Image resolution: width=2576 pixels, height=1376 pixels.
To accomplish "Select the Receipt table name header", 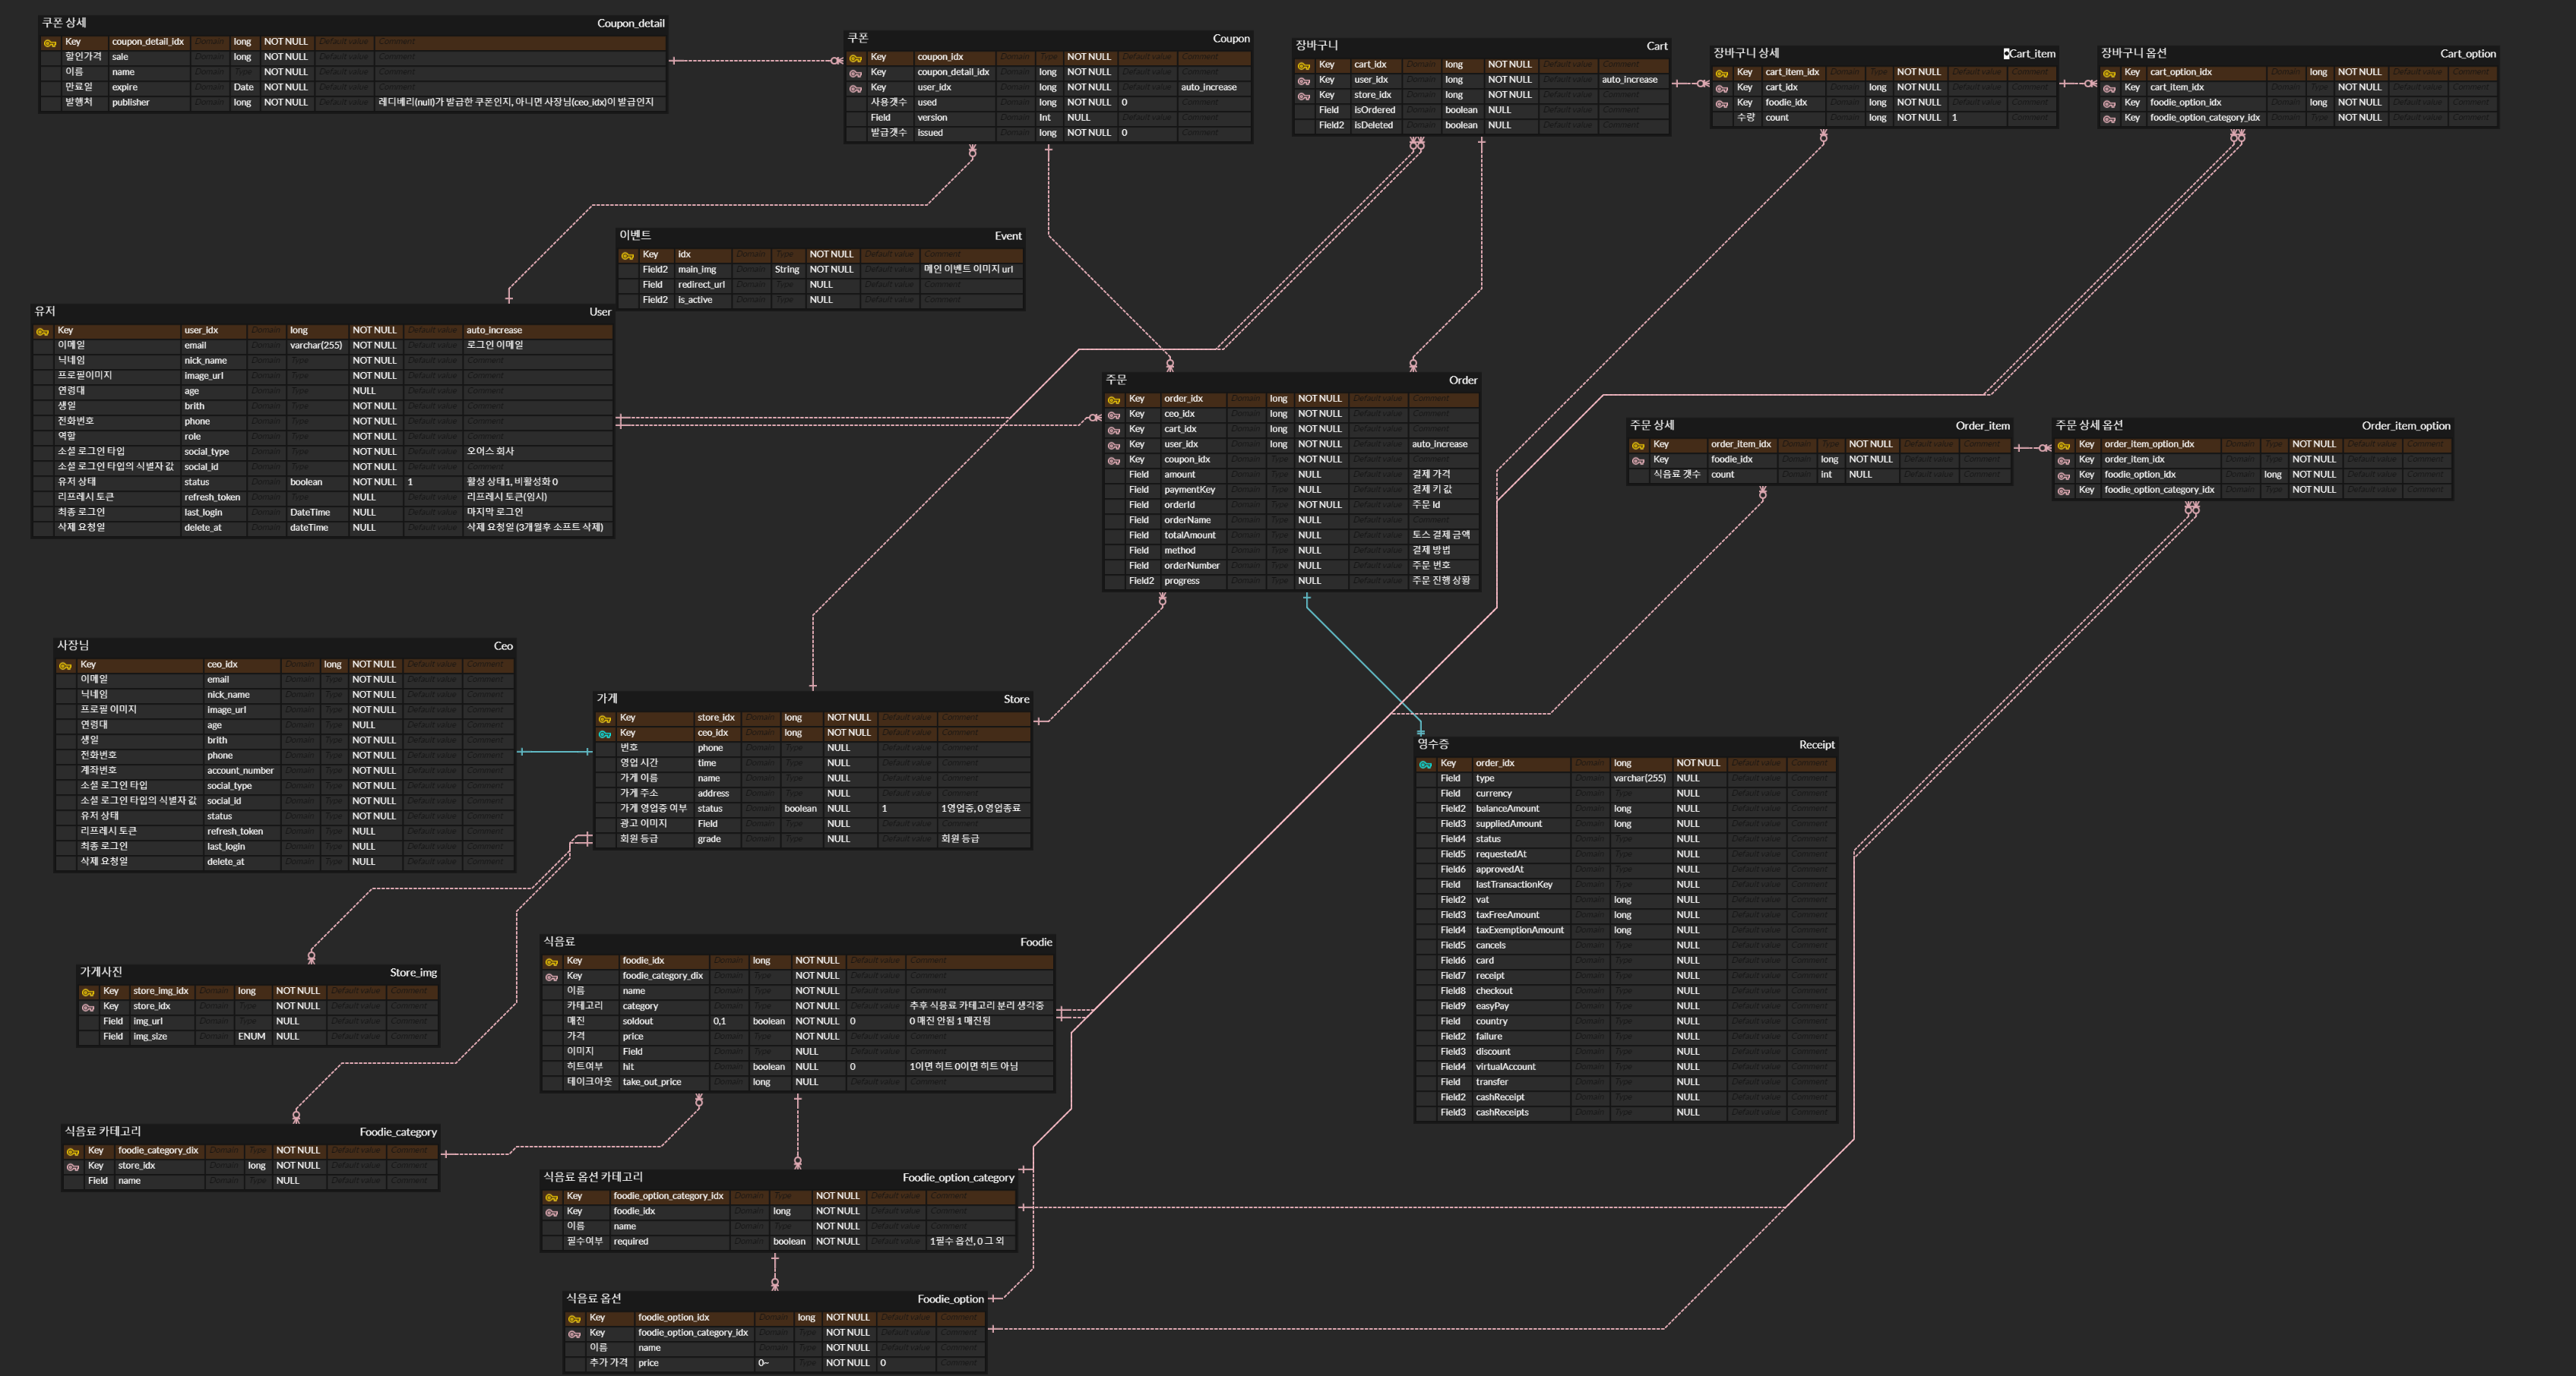I will (1816, 746).
